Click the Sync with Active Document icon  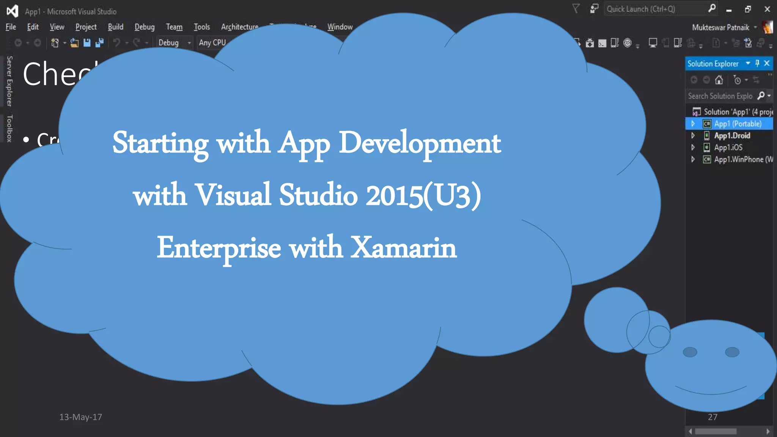(x=756, y=80)
